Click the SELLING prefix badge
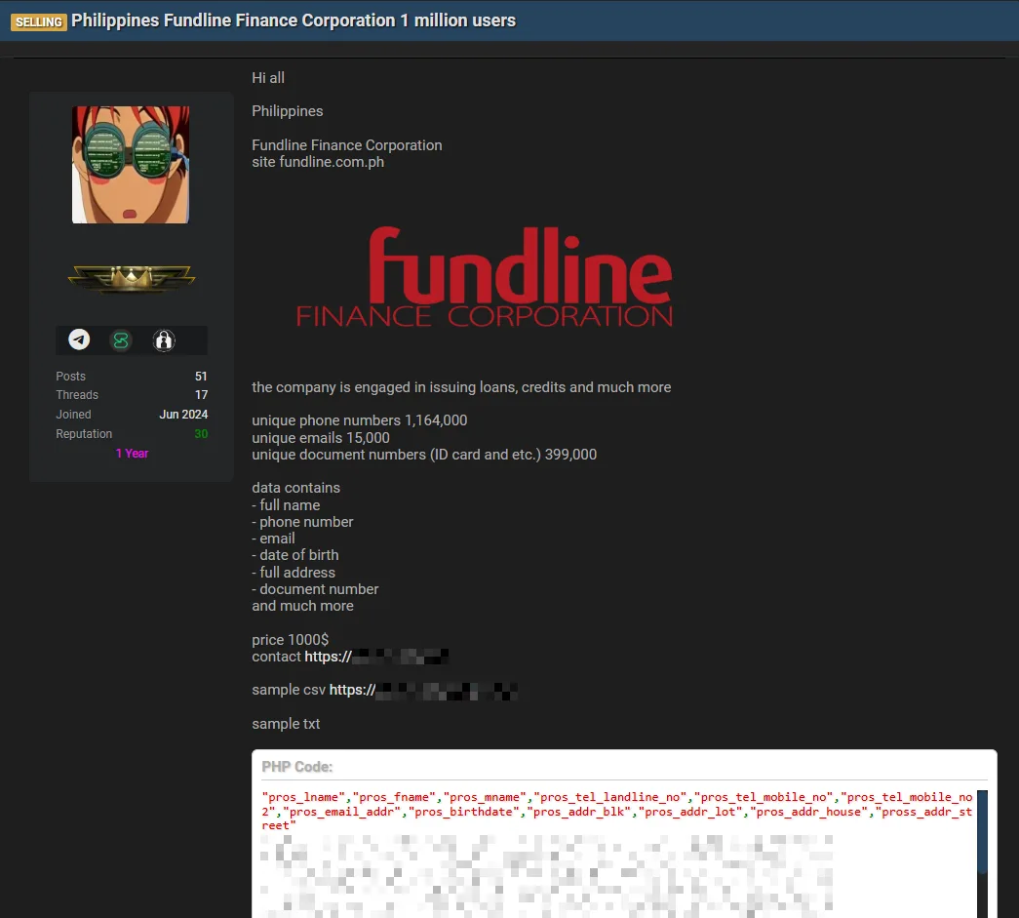Screen dimensions: 1019x918 tap(38, 20)
